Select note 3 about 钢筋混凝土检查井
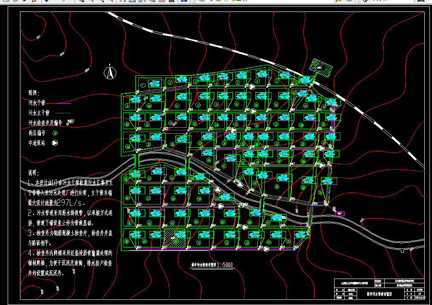The width and height of the screenshot is (432, 305). tap(70, 238)
